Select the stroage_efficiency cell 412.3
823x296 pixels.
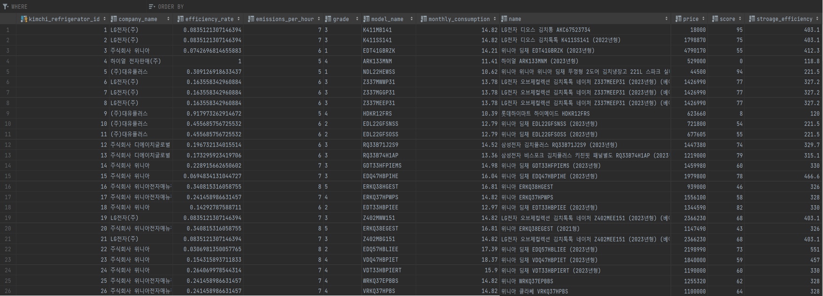click(x=783, y=51)
